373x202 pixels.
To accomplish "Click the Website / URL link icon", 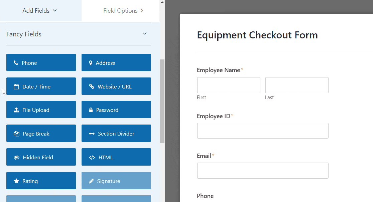I will (x=92, y=86).
